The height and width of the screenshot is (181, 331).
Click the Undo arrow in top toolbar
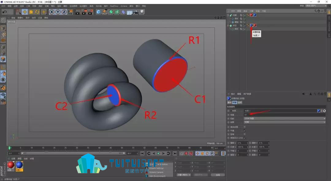(5, 12)
